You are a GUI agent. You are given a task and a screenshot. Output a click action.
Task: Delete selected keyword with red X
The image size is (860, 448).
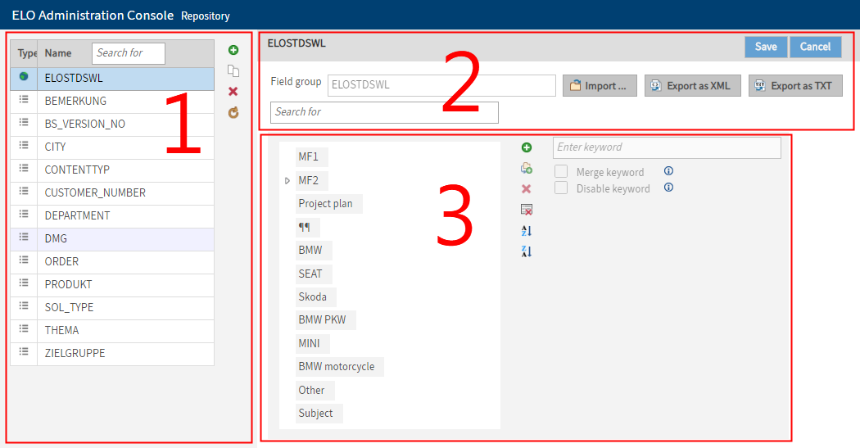pyautogui.click(x=526, y=188)
